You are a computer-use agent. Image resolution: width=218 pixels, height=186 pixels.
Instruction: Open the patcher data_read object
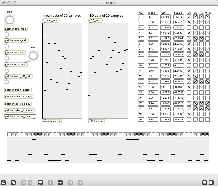(16, 29)
